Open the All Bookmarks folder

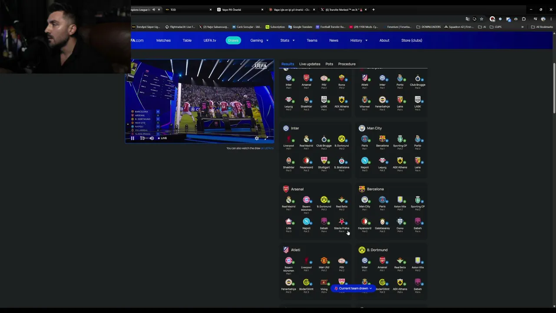click(542, 27)
